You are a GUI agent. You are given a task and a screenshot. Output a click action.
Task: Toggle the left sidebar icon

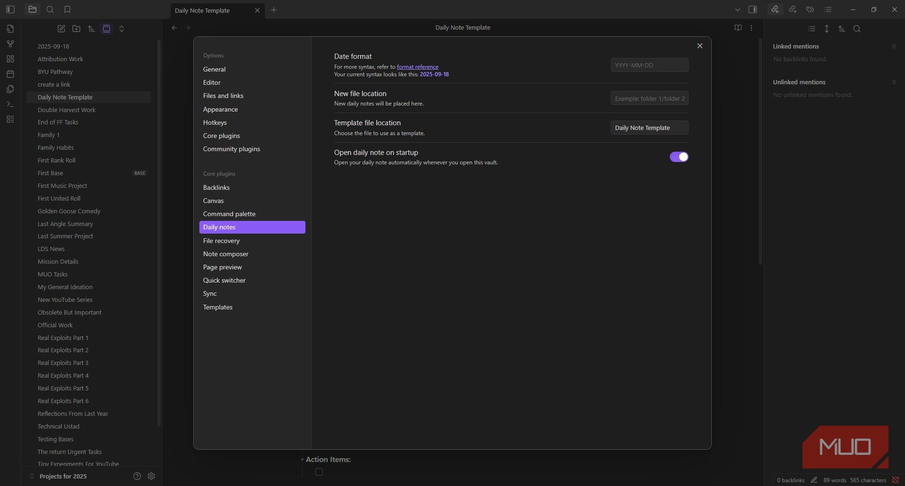click(x=10, y=9)
